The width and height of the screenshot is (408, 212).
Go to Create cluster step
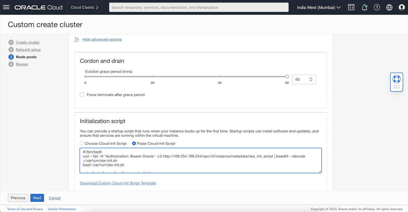click(x=28, y=42)
